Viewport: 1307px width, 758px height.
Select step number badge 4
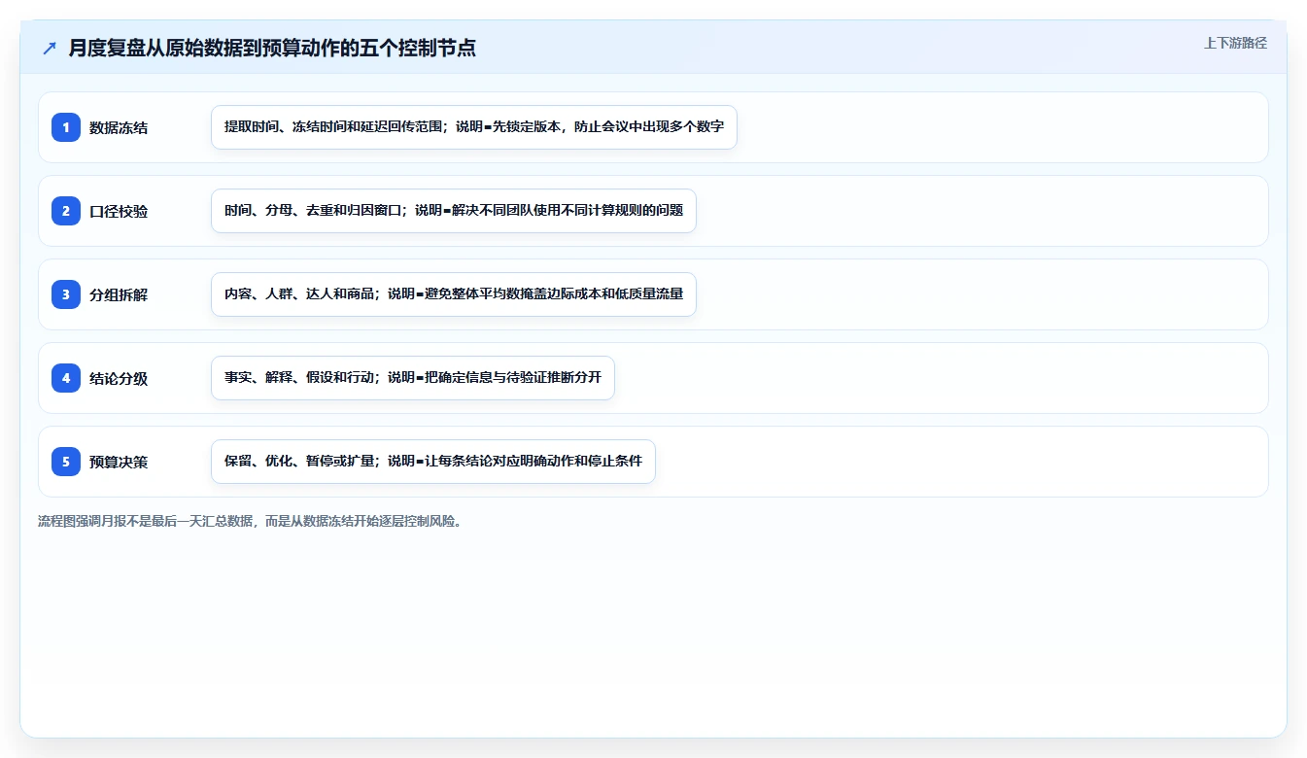click(x=66, y=378)
